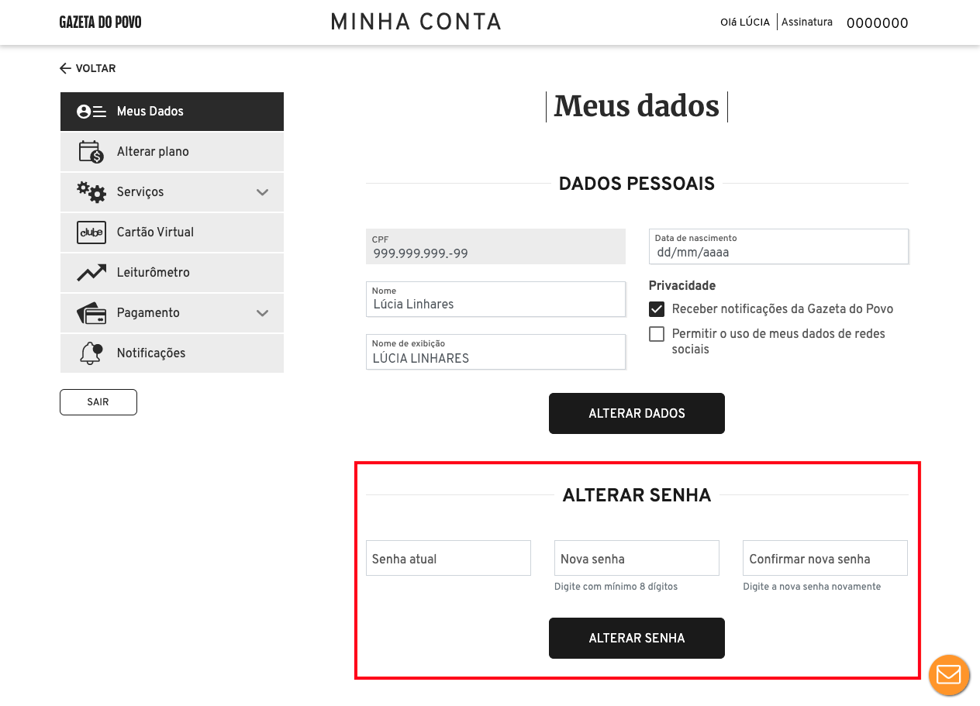
Task: Click the Notificações bell icon
Action: [91, 353]
